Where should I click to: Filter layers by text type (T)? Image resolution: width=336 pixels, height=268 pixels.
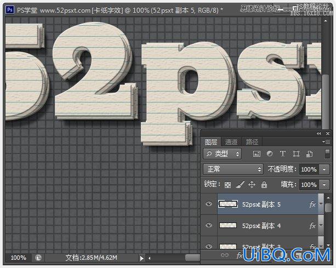[x=283, y=153]
